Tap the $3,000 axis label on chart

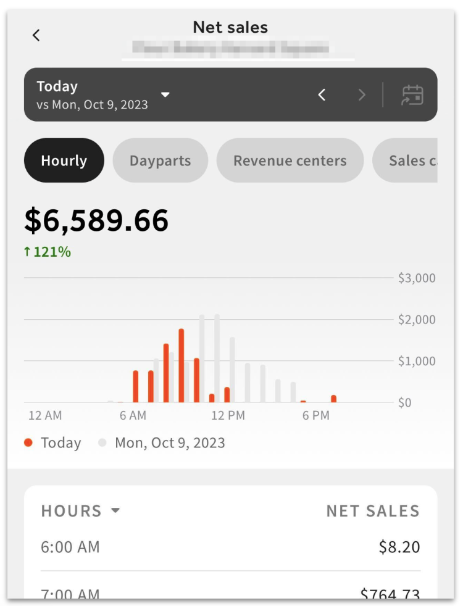[x=417, y=278]
